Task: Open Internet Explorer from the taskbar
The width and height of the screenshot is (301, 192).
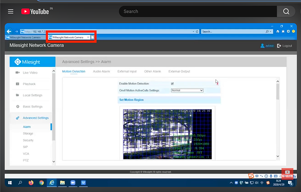Action: click(52, 183)
